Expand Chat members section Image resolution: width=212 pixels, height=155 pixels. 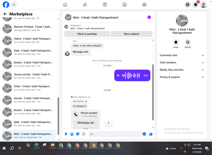click(182, 63)
